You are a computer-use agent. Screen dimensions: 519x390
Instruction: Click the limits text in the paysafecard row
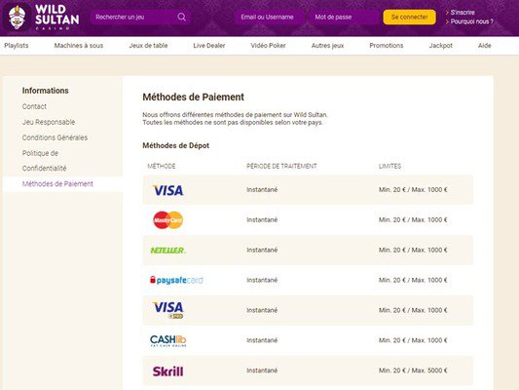tap(413, 280)
